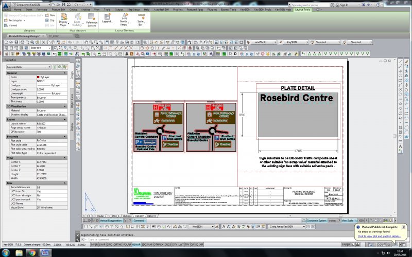Open the Scale to fit dropdown
The image size is (412, 257).
coord(40,48)
